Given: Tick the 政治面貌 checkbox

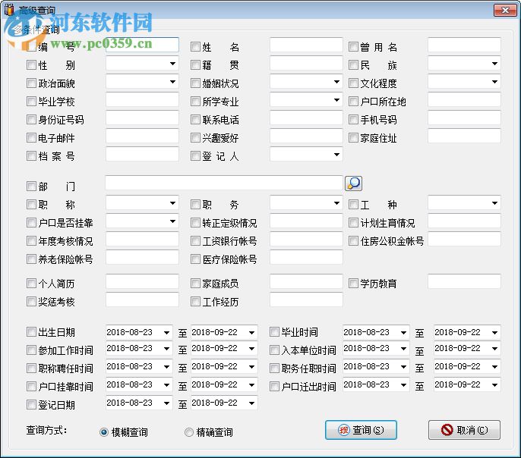Looking at the screenshot, I should coord(31,83).
